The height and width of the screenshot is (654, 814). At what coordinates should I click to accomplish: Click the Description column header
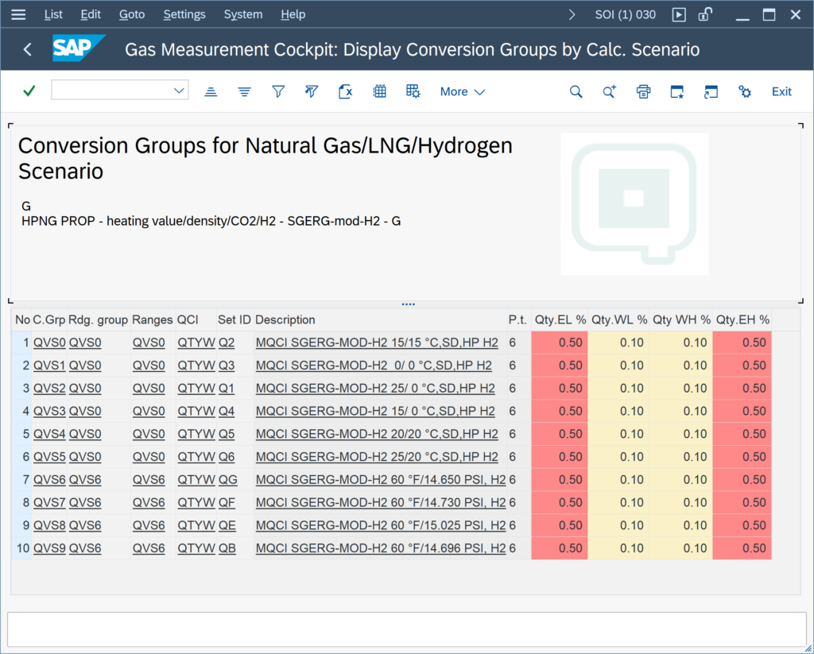pyautogui.click(x=380, y=319)
